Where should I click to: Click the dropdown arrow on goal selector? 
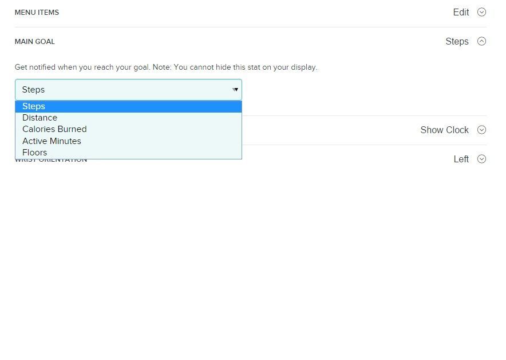click(x=235, y=90)
